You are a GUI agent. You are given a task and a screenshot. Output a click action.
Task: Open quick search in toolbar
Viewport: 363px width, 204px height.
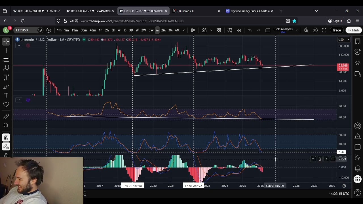[306, 30]
